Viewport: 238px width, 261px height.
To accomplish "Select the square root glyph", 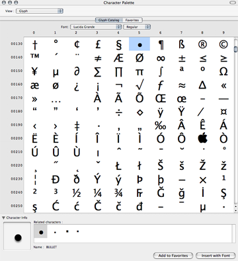I will click(x=139, y=85).
